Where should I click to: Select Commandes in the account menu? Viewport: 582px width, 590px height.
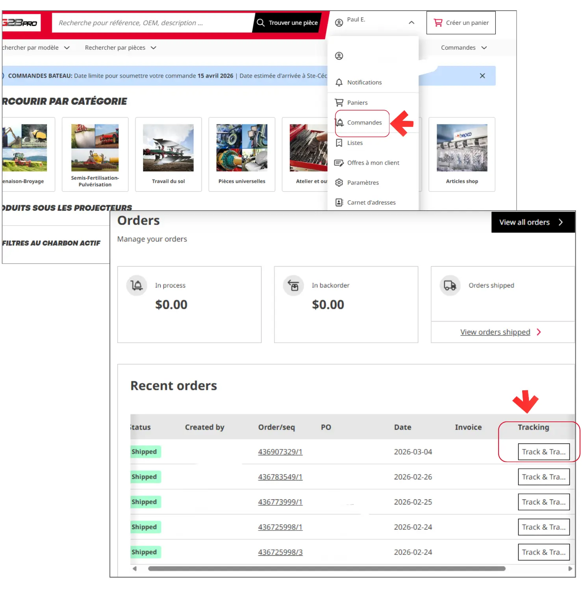coord(364,122)
